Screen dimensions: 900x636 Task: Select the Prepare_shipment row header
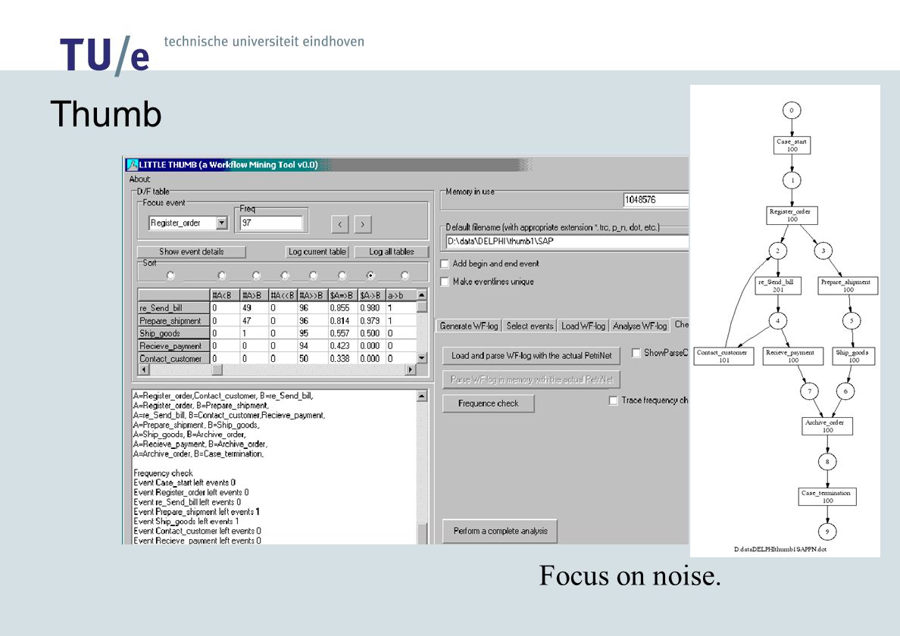tap(174, 320)
